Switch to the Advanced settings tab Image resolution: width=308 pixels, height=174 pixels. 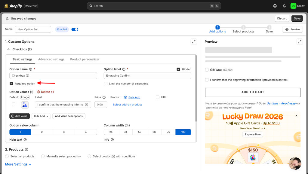click(51, 60)
